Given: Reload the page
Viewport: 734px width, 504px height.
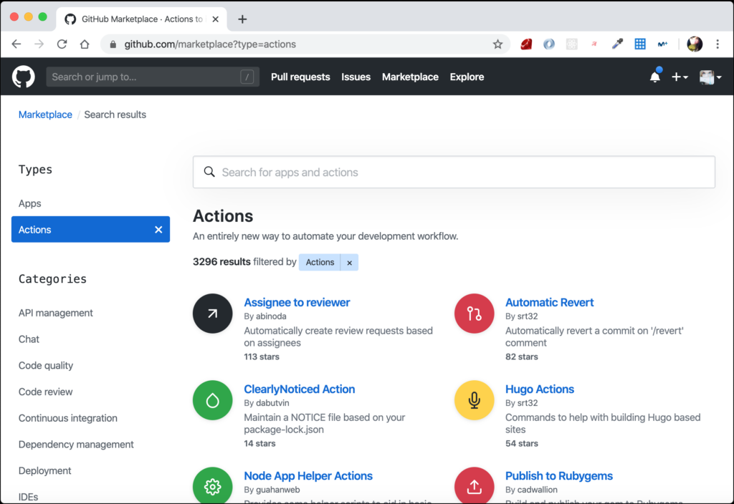Looking at the screenshot, I should coord(62,44).
